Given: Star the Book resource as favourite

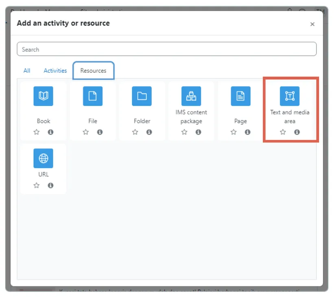Looking at the screenshot, I should (x=36, y=132).
